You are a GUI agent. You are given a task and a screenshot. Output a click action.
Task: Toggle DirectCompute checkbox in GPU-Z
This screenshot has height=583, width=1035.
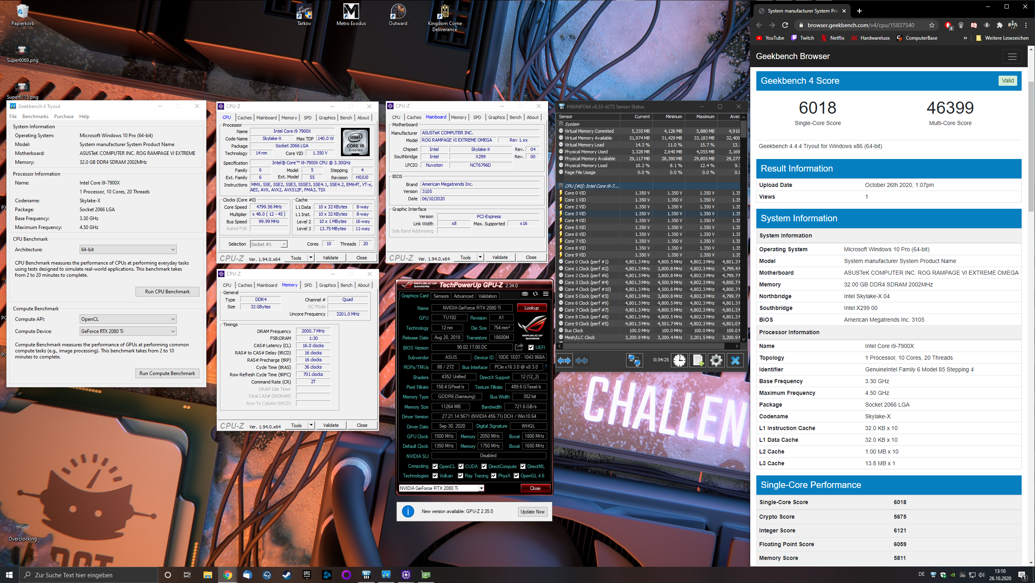coord(484,466)
